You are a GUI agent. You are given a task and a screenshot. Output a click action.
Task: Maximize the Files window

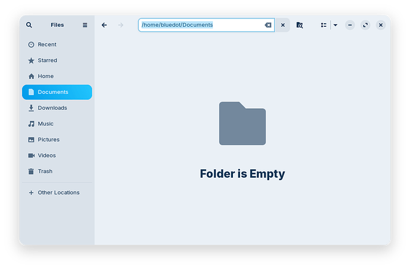click(365, 25)
